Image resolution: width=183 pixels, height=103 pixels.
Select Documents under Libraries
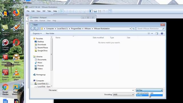(x=41, y=60)
